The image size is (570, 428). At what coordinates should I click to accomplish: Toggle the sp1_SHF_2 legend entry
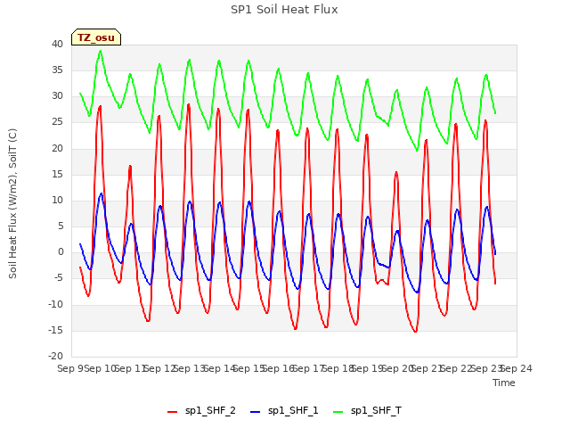point(201,410)
